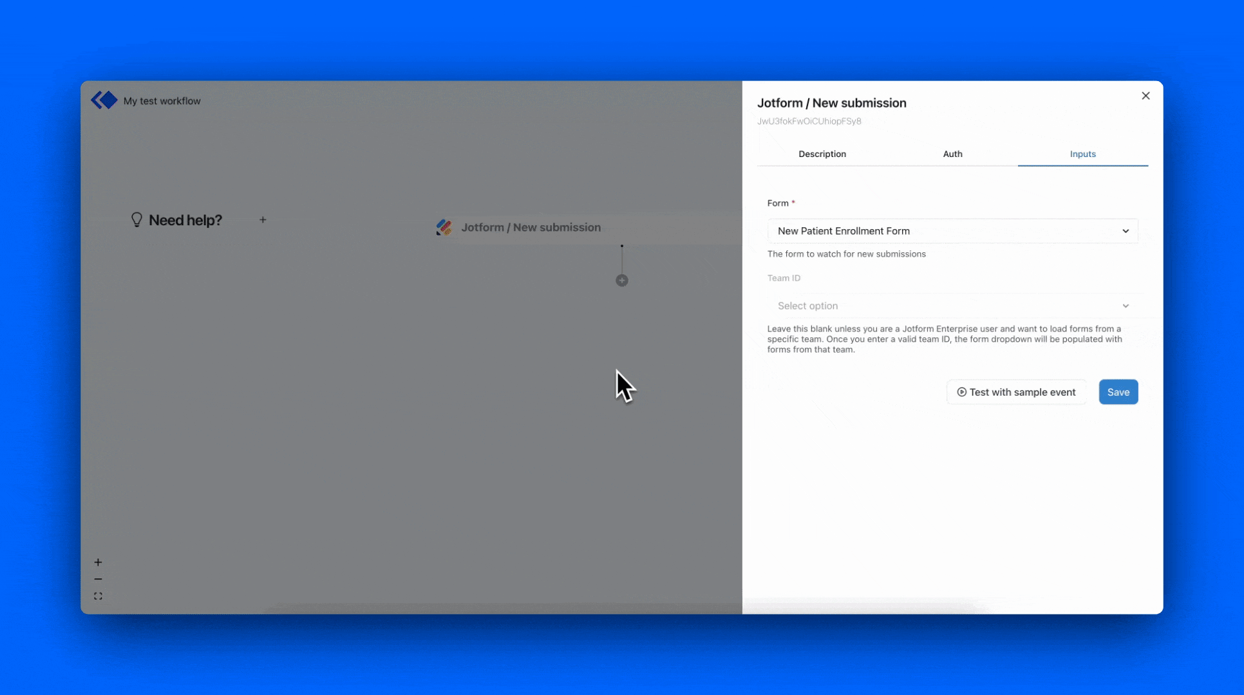Switch to the Auth tab

tap(952, 154)
